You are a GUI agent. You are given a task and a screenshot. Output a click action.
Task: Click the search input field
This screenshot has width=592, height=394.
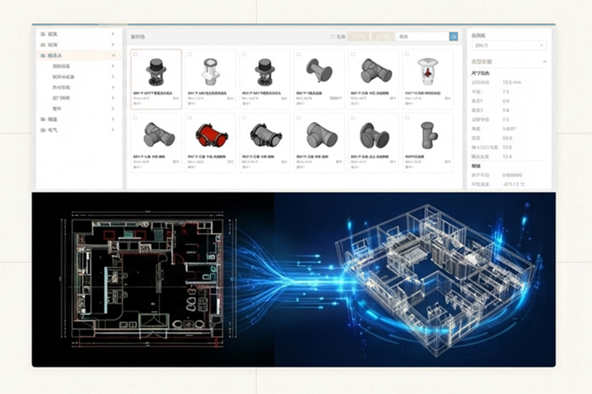click(422, 36)
